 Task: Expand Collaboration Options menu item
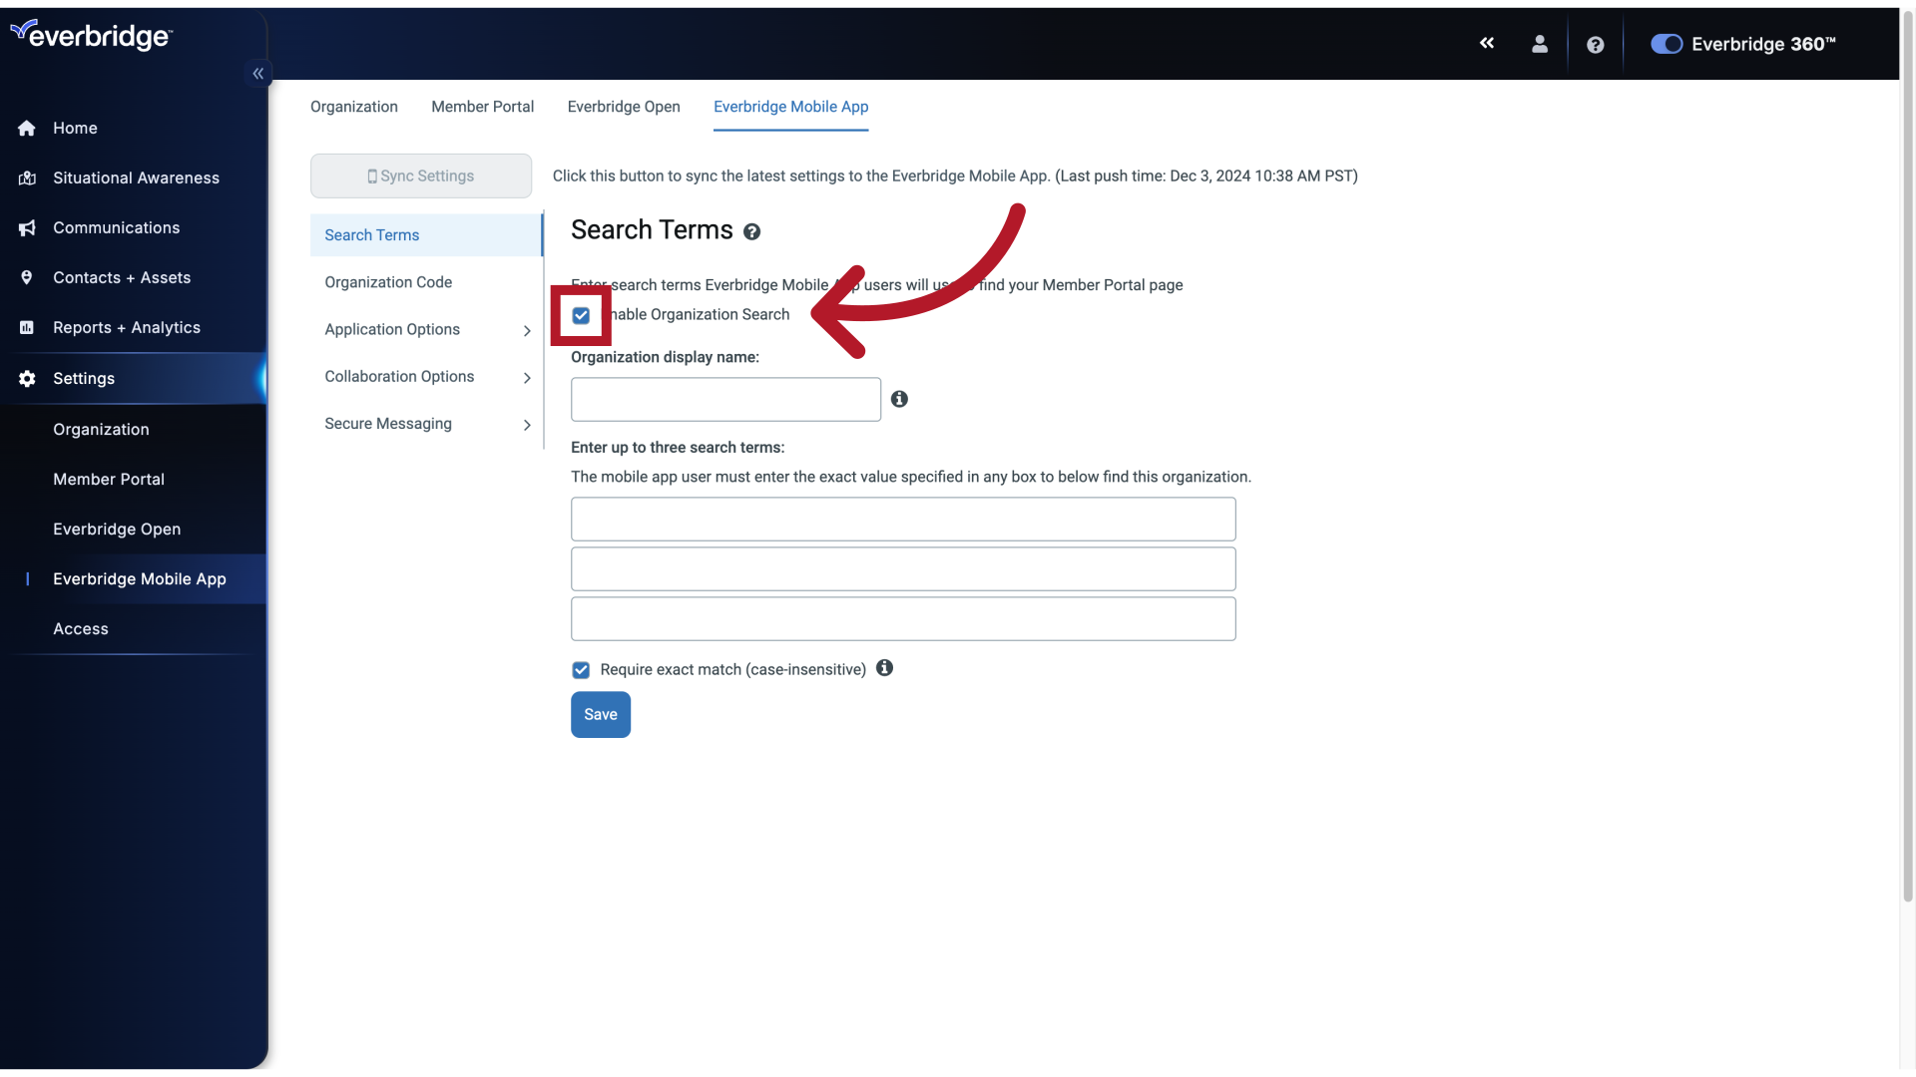pos(524,377)
